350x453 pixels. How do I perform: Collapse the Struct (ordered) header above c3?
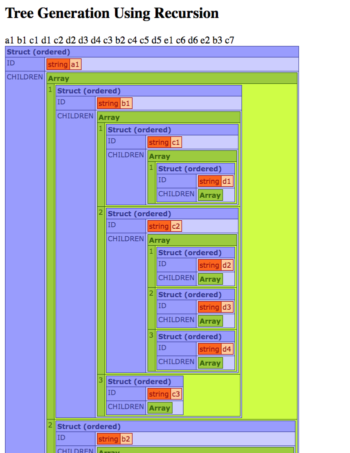pos(144,382)
